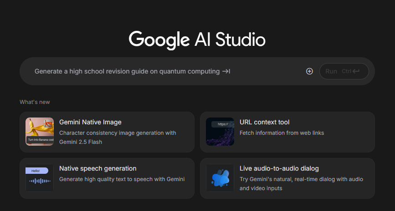Click the plus circle attachment icon
The image size is (395, 211).
[x=309, y=71]
